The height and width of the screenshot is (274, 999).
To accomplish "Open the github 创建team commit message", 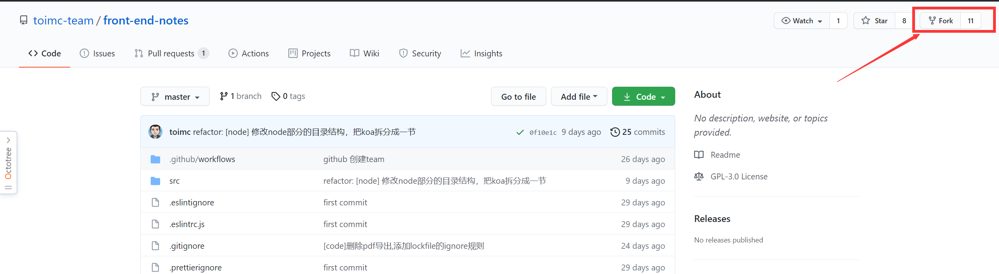I will pyautogui.click(x=354, y=159).
